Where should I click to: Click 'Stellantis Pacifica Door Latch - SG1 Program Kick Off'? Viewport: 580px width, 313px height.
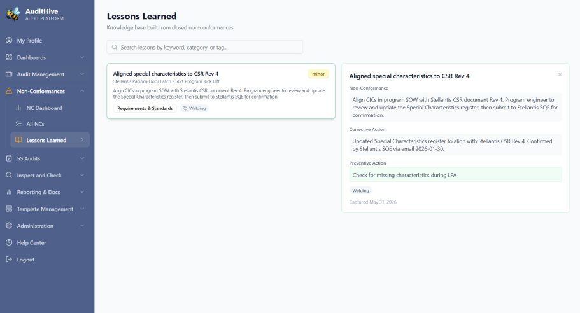[x=166, y=81]
